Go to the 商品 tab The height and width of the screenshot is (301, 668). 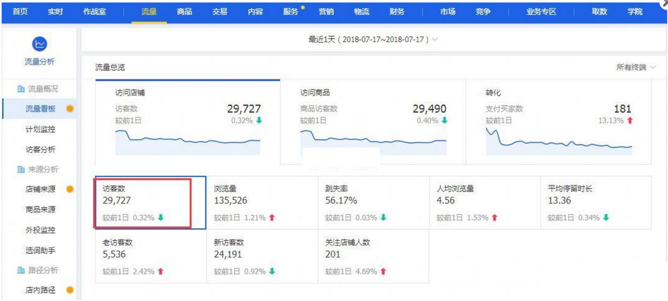(x=184, y=12)
